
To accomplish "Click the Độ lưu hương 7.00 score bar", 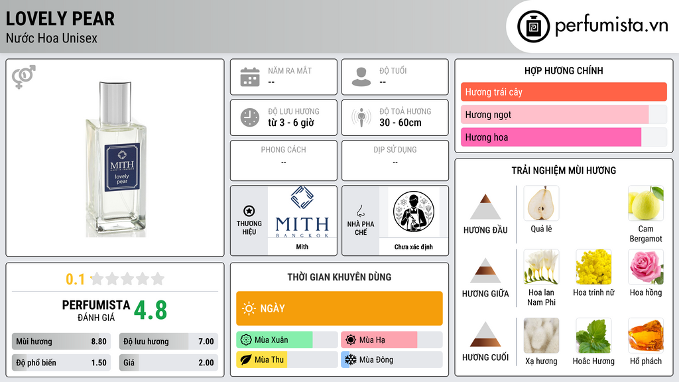I will [168, 342].
